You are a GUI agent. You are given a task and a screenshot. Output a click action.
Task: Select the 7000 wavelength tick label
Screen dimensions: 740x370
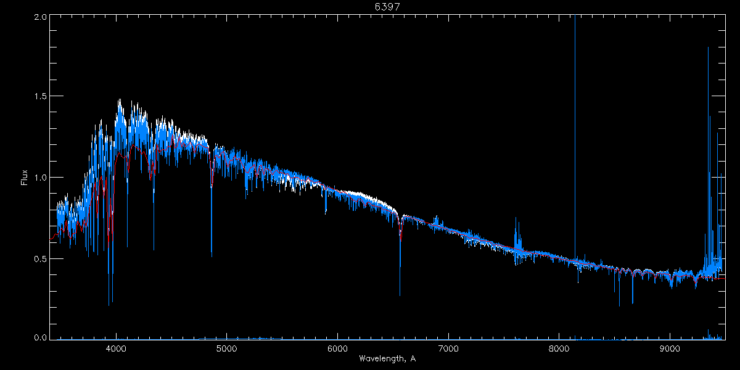point(448,348)
